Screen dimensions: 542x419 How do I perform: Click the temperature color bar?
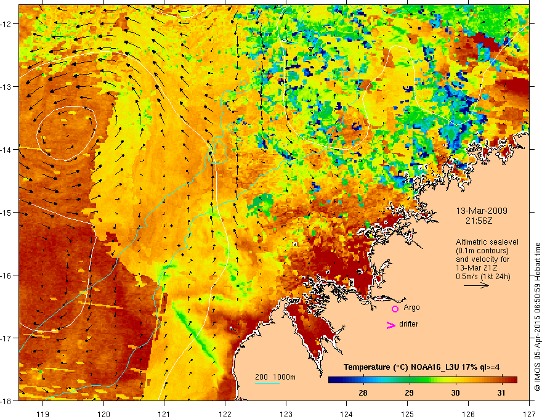coord(423,380)
